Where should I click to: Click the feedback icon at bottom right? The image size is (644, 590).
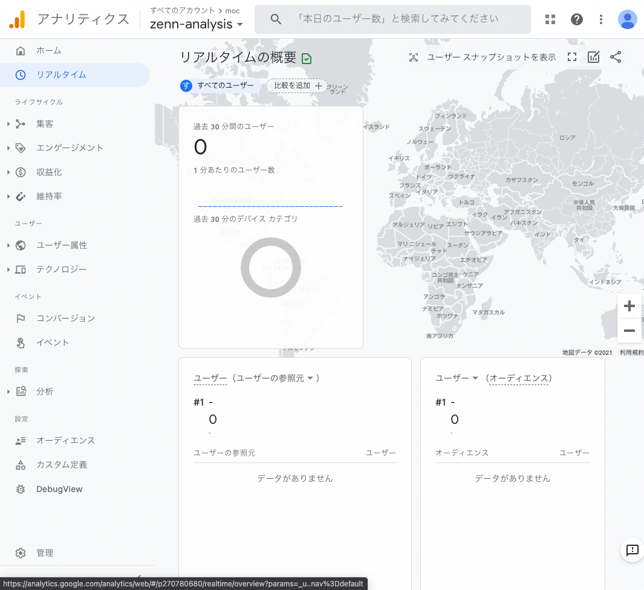pyautogui.click(x=632, y=549)
